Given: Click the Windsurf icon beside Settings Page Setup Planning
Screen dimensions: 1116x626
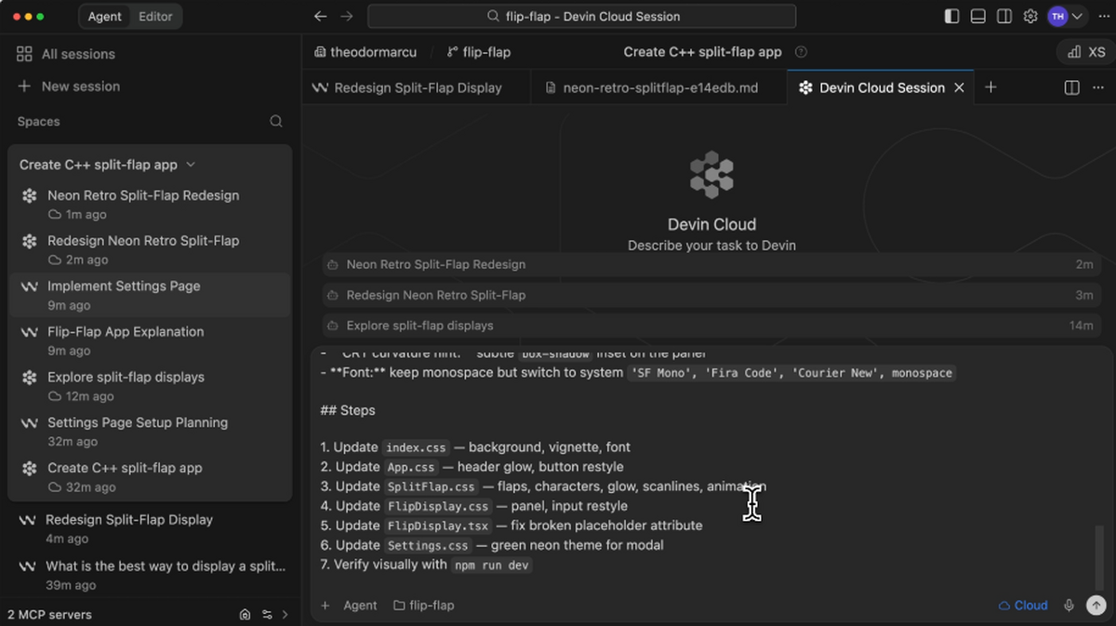Looking at the screenshot, I should pos(30,423).
